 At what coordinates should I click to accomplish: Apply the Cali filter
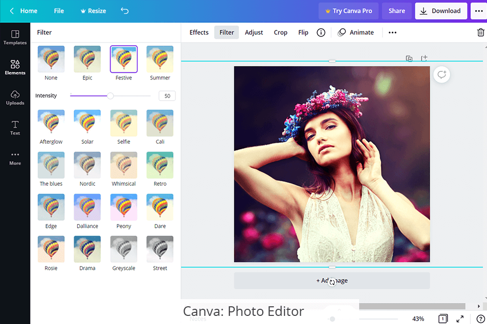[160, 123]
